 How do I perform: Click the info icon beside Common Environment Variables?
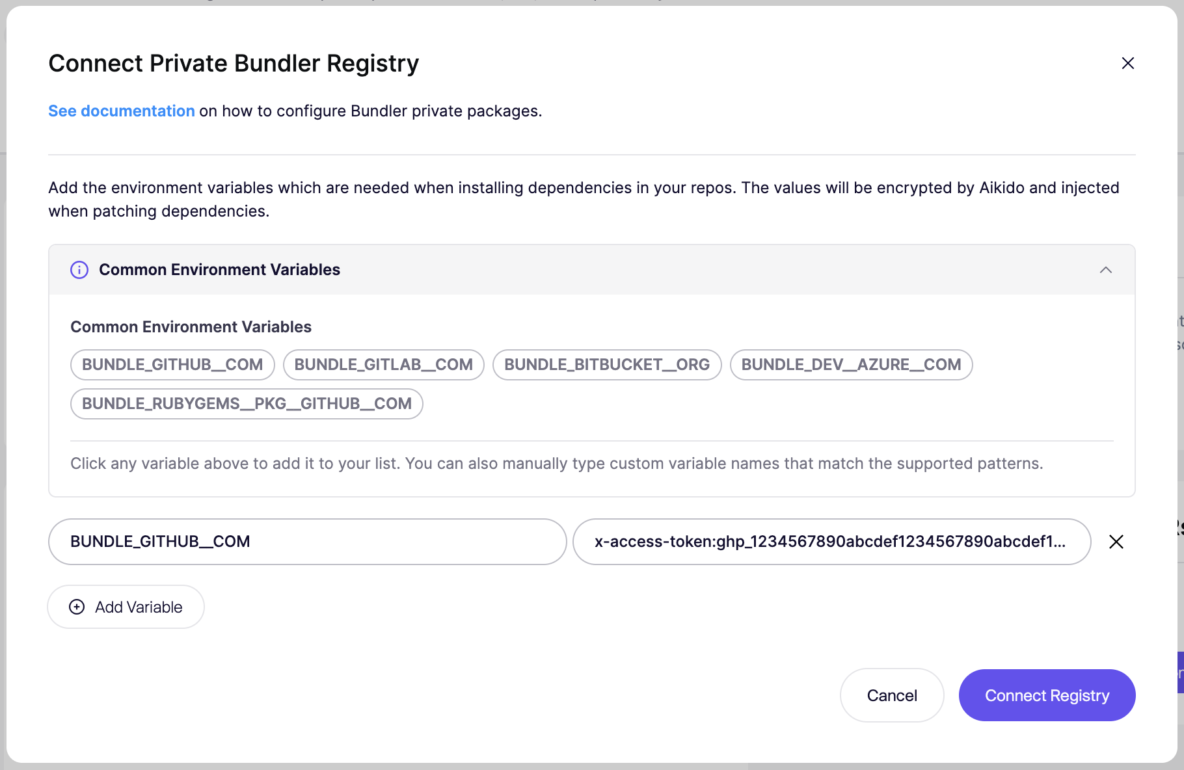pos(79,270)
